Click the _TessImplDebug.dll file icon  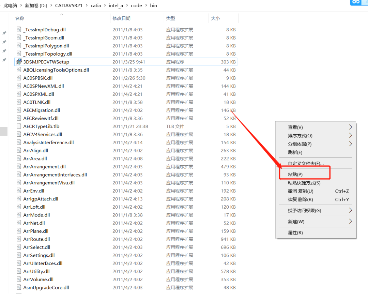(19, 30)
